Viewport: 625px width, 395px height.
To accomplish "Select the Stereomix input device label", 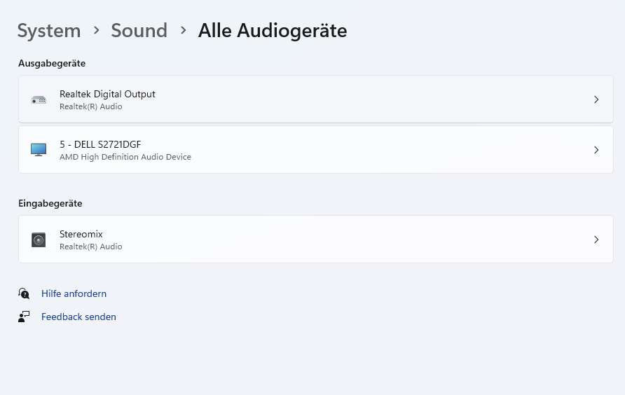I will pos(81,234).
